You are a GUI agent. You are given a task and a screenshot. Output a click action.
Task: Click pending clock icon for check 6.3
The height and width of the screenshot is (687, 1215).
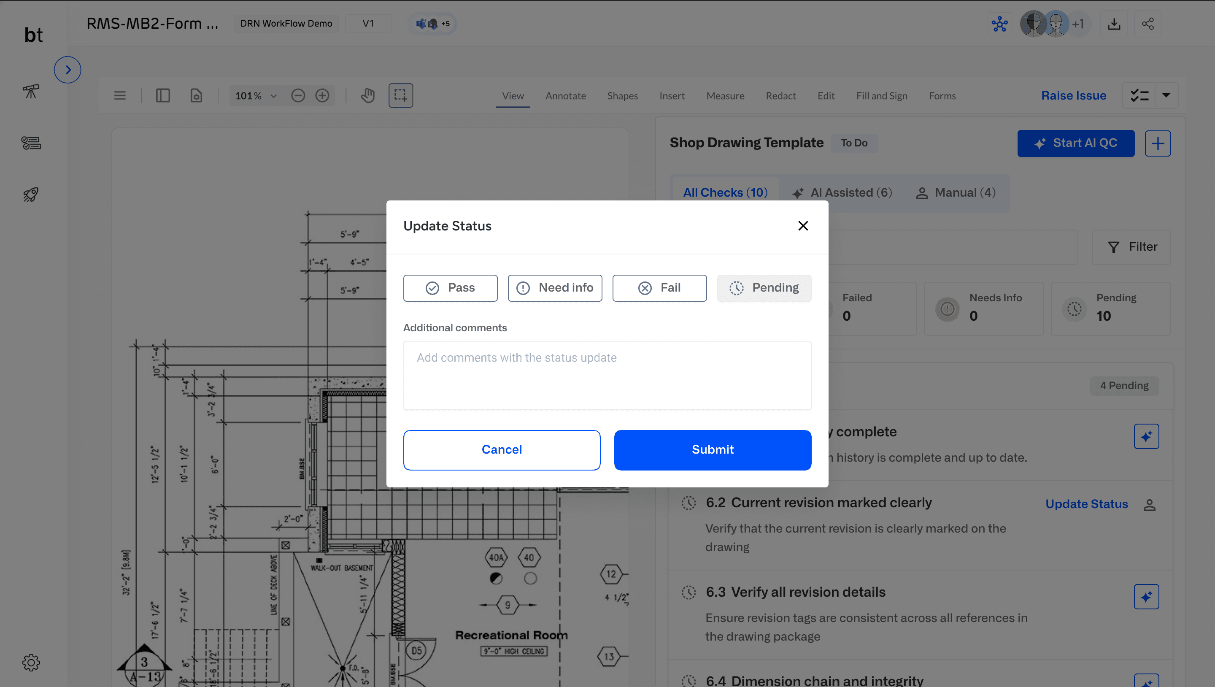688,592
